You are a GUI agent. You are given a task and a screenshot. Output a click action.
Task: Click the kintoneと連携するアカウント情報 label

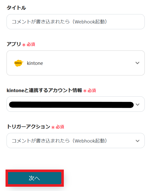tap(44, 90)
